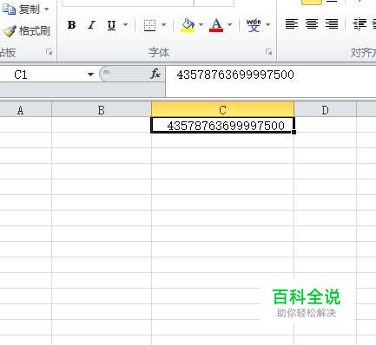The image size is (376, 345).
Task: Click the decrease indent icon
Action: pyautogui.click(x=360, y=24)
